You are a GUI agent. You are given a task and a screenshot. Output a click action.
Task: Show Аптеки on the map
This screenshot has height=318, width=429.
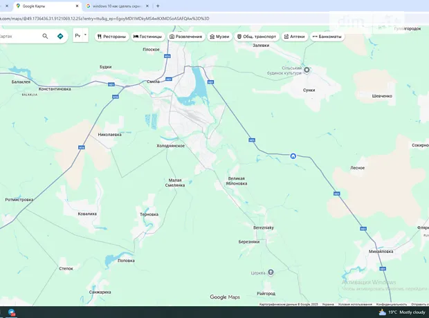295,36
